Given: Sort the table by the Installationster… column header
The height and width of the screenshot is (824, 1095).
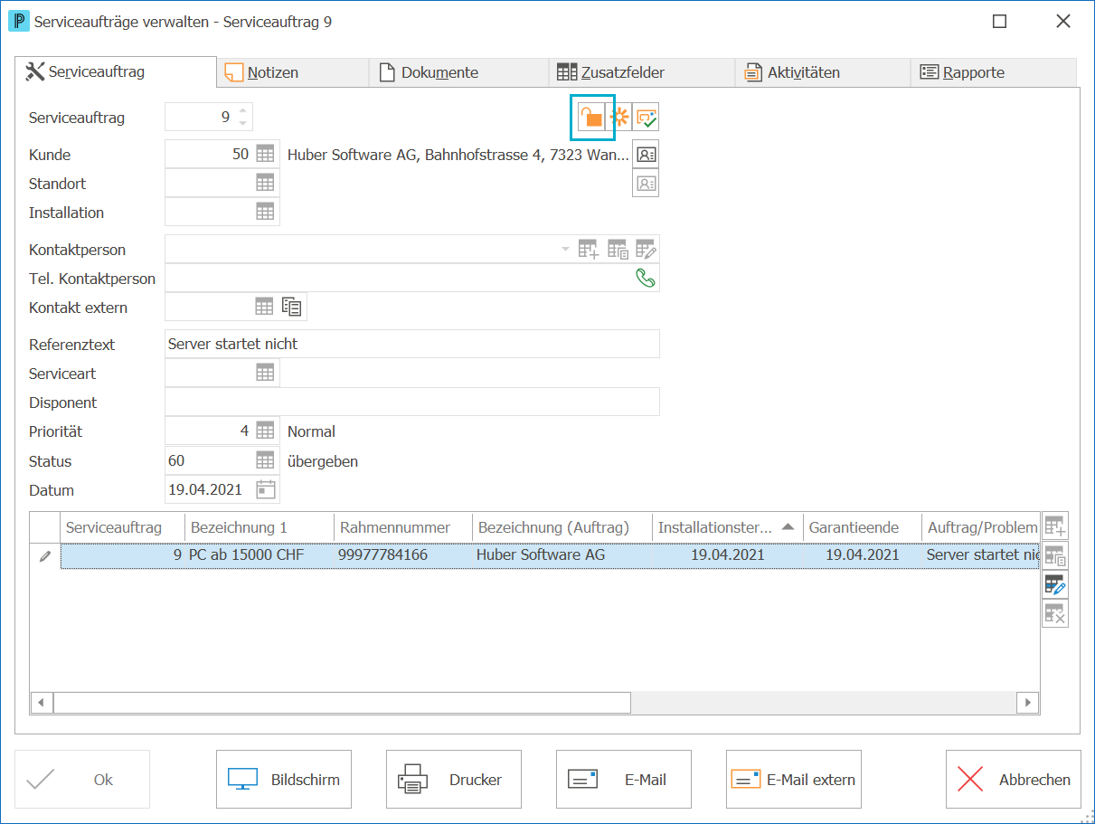Looking at the screenshot, I should [x=727, y=527].
